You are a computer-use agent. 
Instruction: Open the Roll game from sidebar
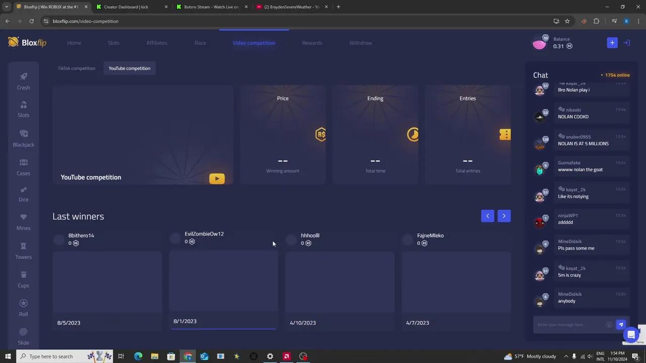(x=23, y=308)
